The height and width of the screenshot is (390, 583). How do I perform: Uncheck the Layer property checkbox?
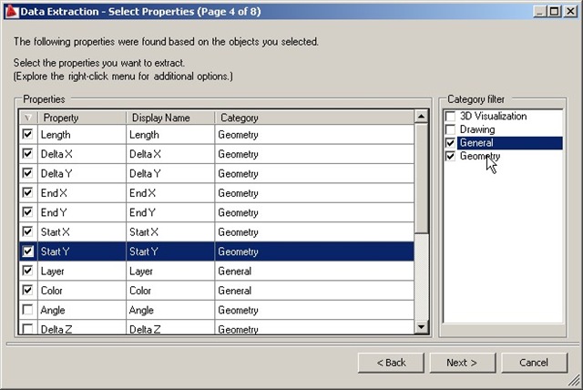click(x=27, y=271)
